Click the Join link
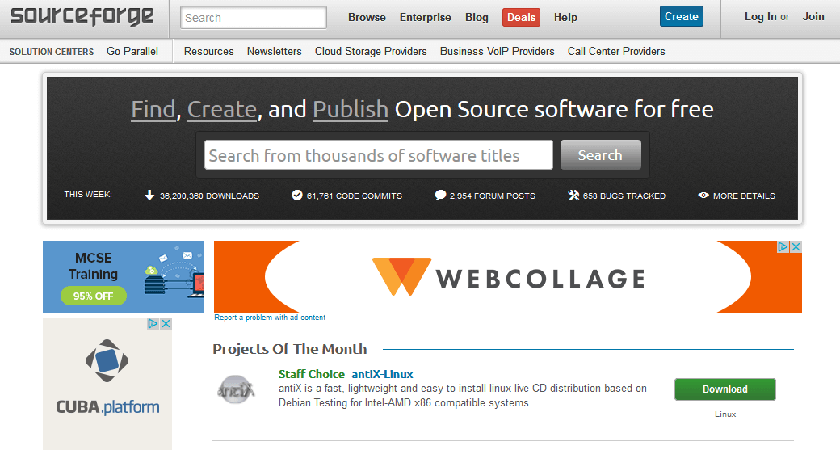 click(x=813, y=17)
